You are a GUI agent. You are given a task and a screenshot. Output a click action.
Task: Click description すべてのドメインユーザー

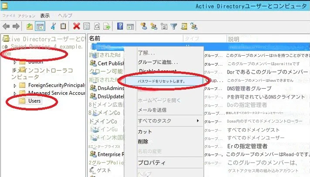tap(256, 138)
